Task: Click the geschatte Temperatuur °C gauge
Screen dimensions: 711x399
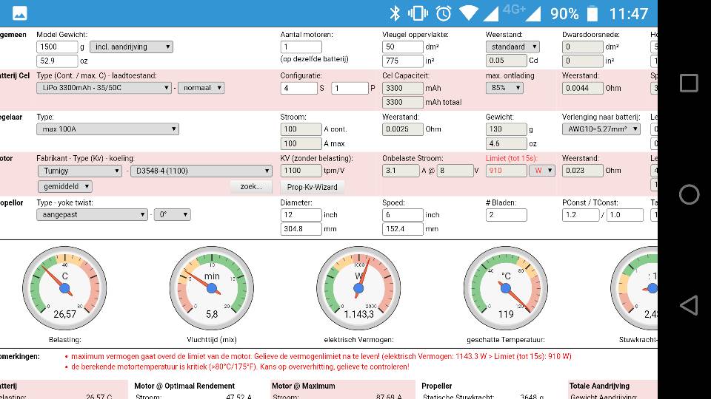Action: [506, 288]
